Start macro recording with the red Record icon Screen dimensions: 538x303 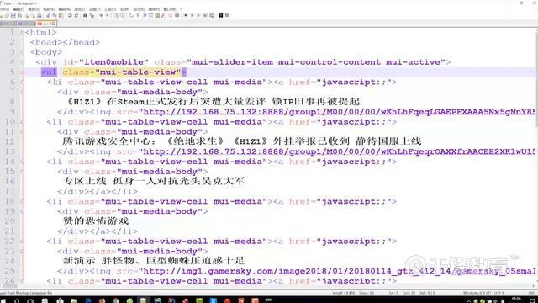[186, 15]
